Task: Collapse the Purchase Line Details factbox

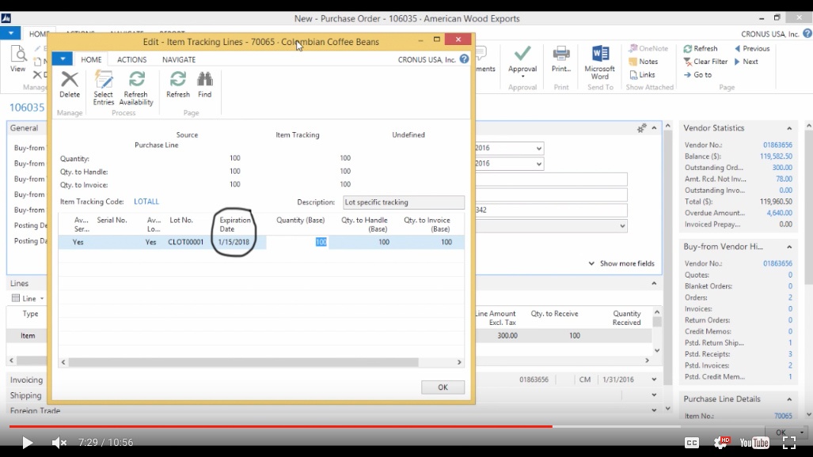Action: coord(789,399)
